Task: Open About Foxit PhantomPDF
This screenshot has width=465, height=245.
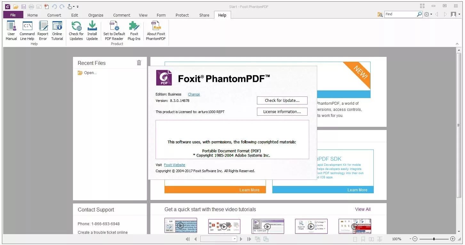Action: (x=156, y=31)
